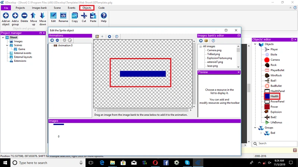Click the Add a group button

click(15, 19)
